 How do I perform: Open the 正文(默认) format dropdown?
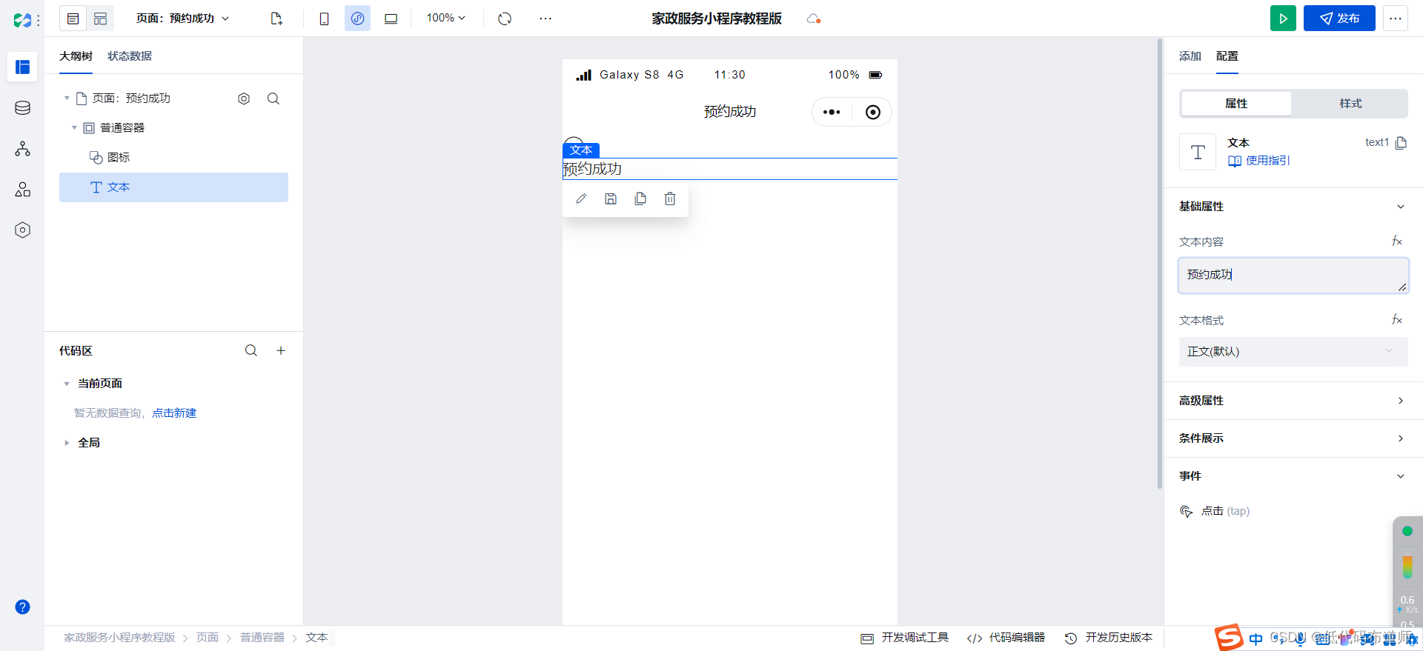point(1293,352)
